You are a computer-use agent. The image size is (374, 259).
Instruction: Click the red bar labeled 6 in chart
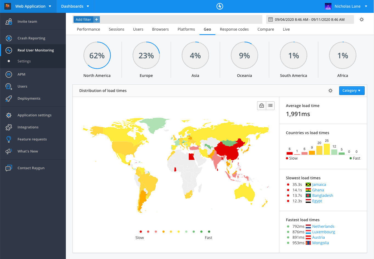[289, 154]
